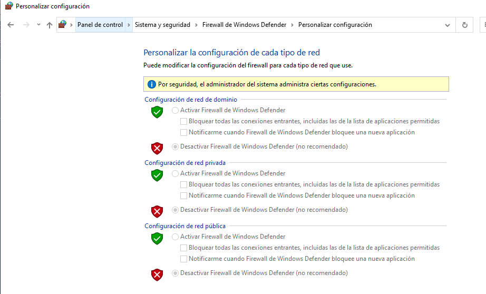
Task: Select Desactivar Firewall for domain network
Action: [x=175, y=146]
